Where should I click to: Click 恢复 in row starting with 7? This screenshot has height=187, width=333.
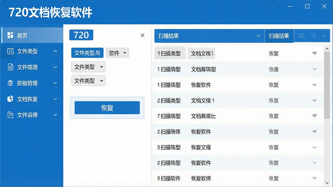click(x=273, y=116)
